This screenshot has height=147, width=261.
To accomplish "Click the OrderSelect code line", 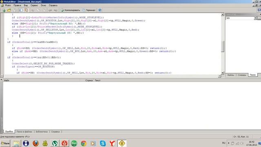I will (43, 64).
